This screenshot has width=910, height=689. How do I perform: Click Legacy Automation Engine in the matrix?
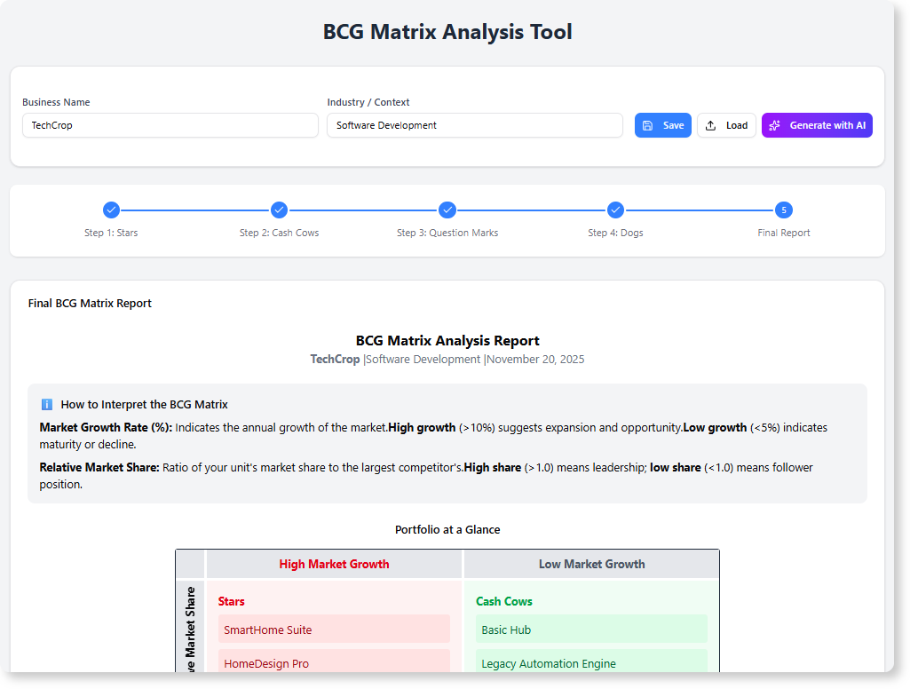[591, 662]
